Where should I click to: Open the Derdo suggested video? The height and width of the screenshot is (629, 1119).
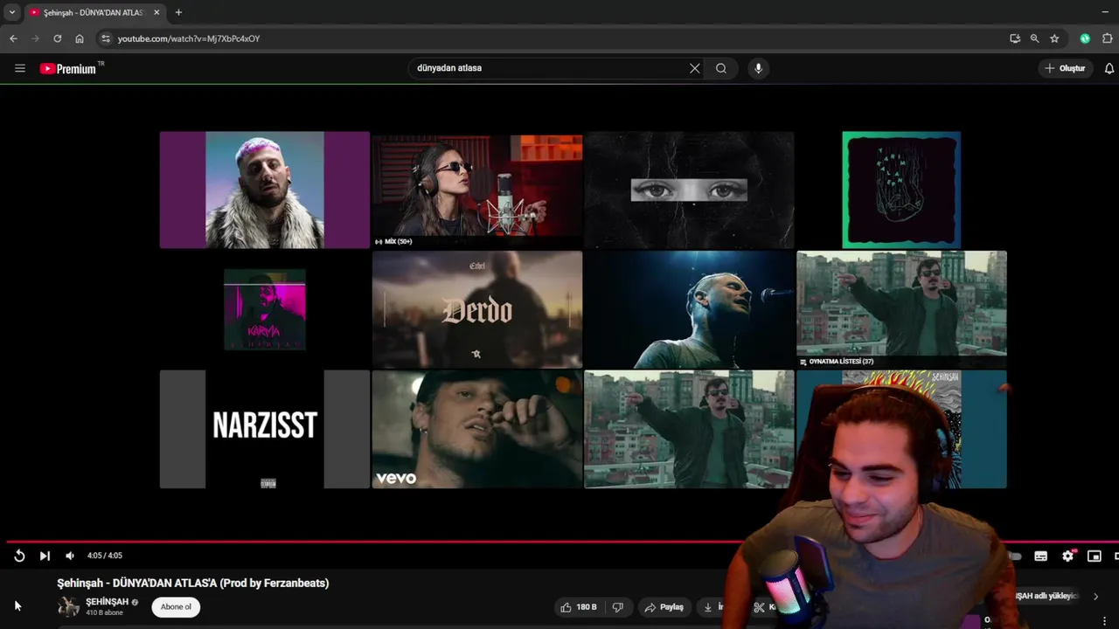pos(477,309)
